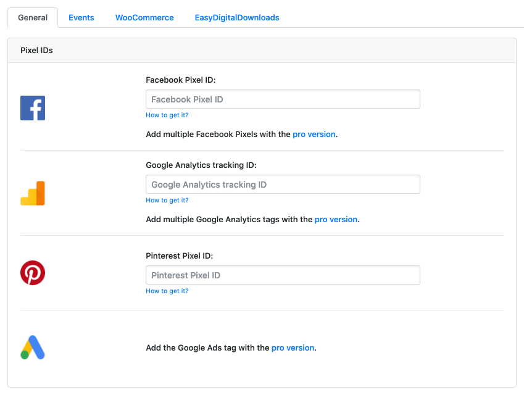Follow pro version link for multiple Facebook Pixels
Viewport: 524px width, 395px height.
click(314, 134)
